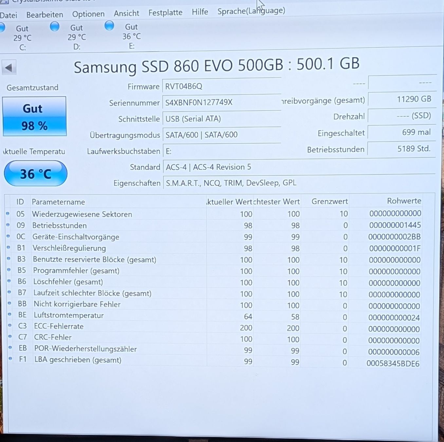This screenshot has height=442, width=444.
Task: Click the status dot of attribute BE
Action: [x=9, y=315]
